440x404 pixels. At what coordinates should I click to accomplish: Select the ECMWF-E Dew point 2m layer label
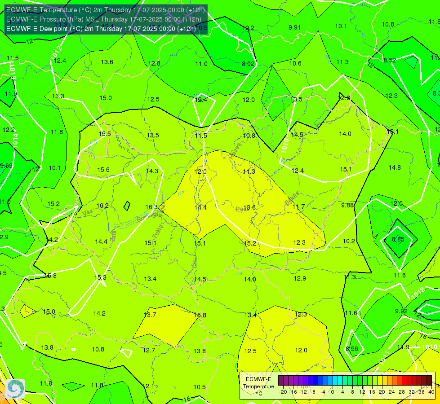tap(101, 29)
